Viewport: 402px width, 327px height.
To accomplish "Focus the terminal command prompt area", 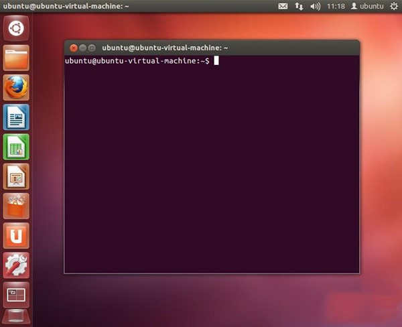I will [x=211, y=161].
